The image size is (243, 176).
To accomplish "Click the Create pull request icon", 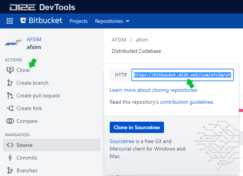I will pyautogui.click(x=10, y=95).
